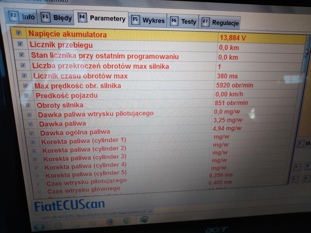Toggle the Dawka ogólna paliwa checkbox

coord(32,133)
